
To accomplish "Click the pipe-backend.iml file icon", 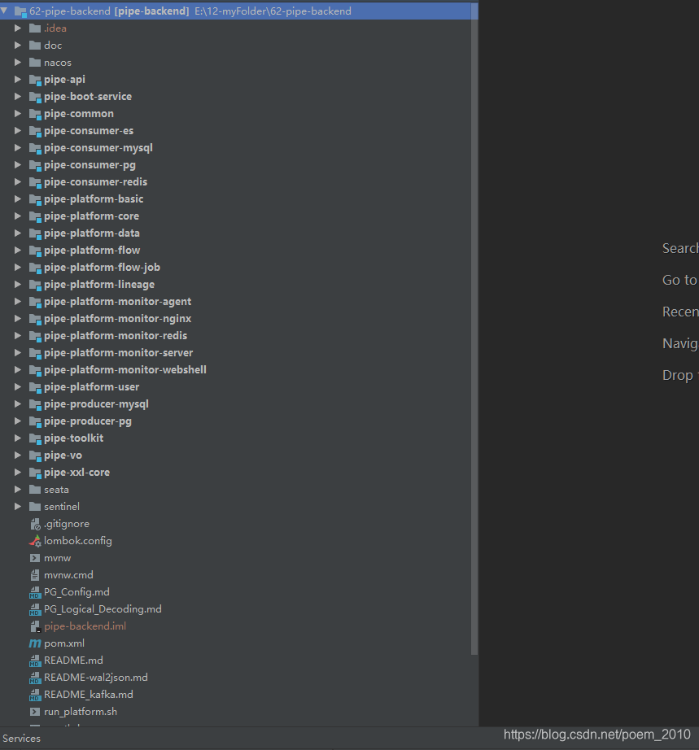I will 35,626.
